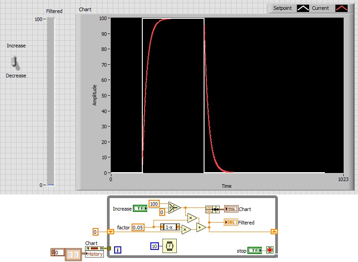
Task: Click the Chart label above the plot
Action: (85, 9)
